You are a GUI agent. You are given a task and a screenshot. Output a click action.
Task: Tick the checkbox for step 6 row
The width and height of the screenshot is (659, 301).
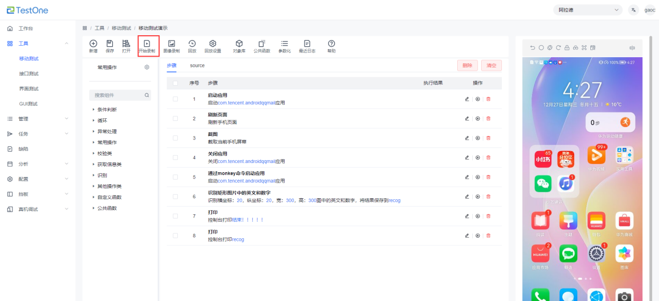click(175, 197)
